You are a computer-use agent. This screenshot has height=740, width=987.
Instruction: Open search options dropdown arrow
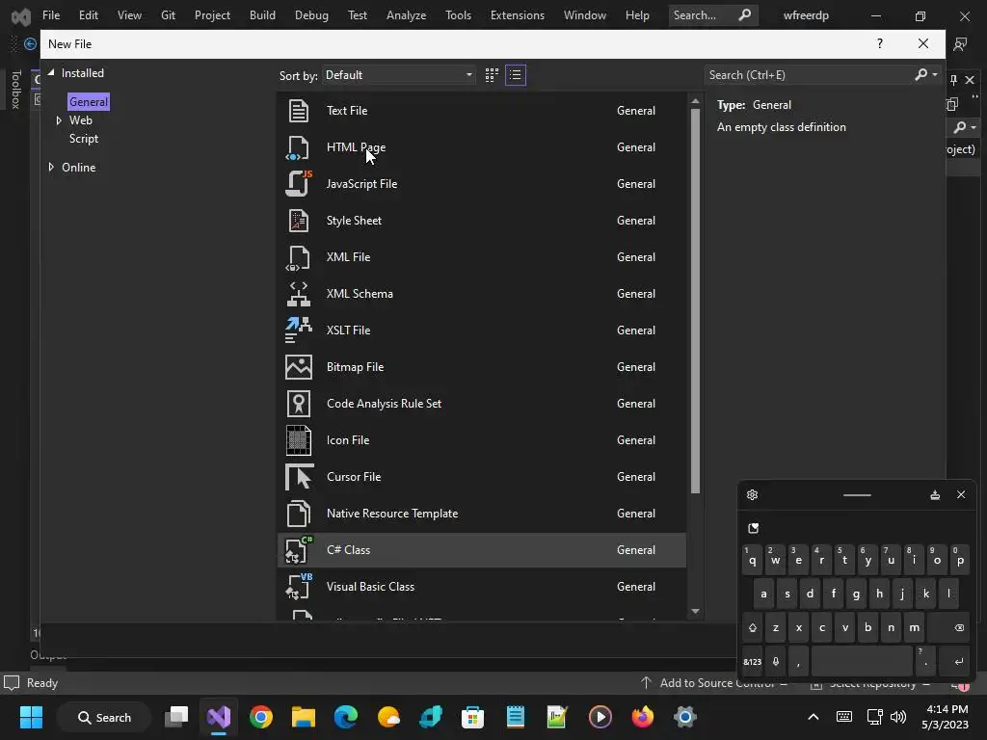coord(935,75)
